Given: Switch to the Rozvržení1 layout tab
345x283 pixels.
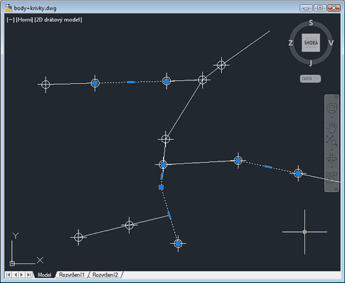Looking at the screenshot, I should pos(71,275).
